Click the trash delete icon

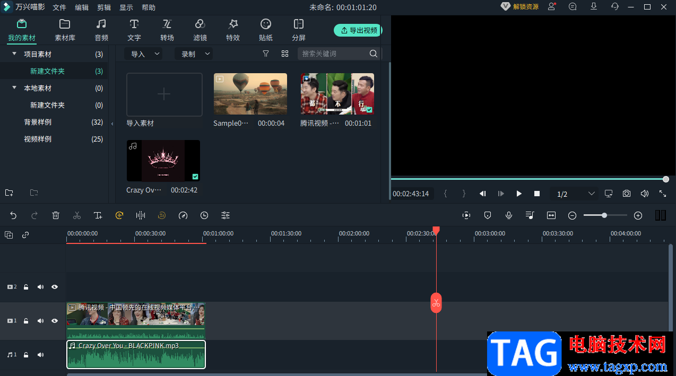(56, 215)
